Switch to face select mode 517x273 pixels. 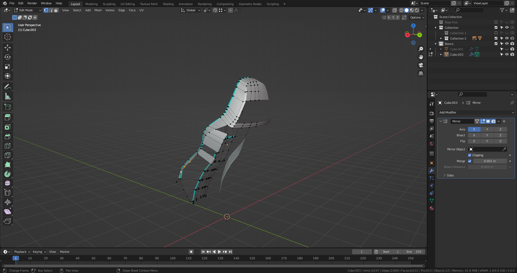[x=56, y=10]
